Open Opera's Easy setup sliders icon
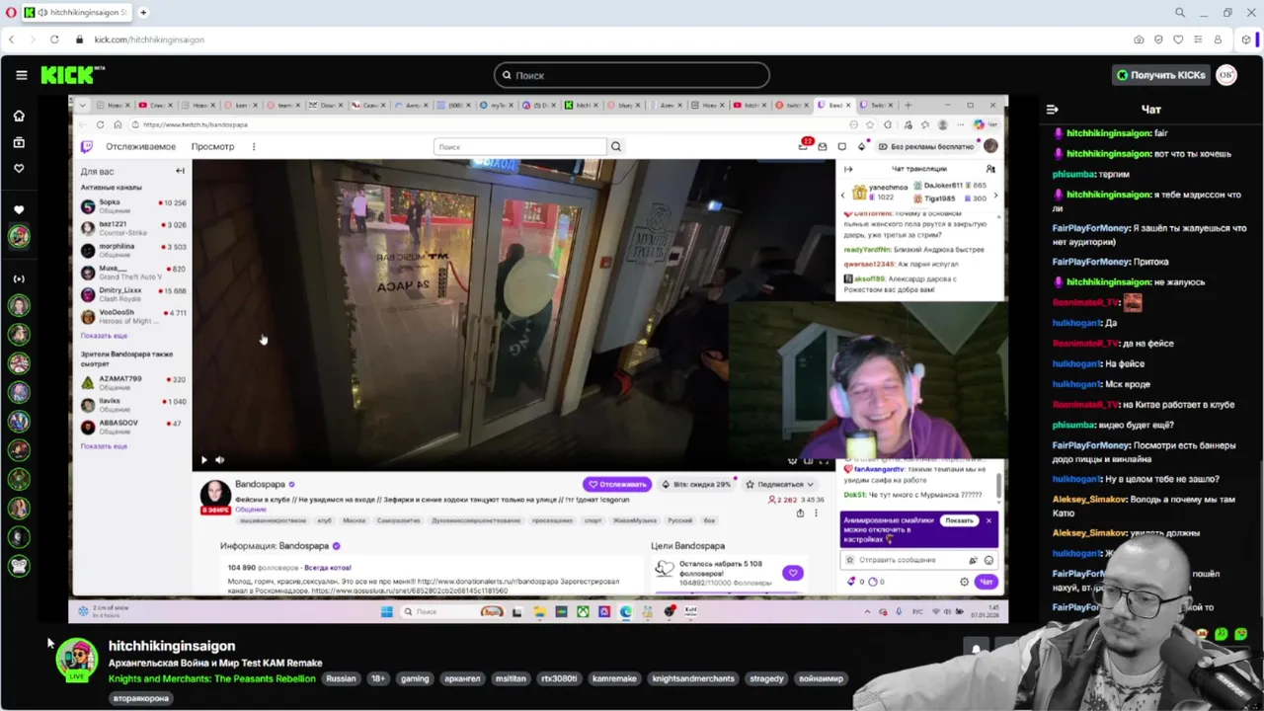This screenshot has width=1264, height=711. pyautogui.click(x=1198, y=39)
